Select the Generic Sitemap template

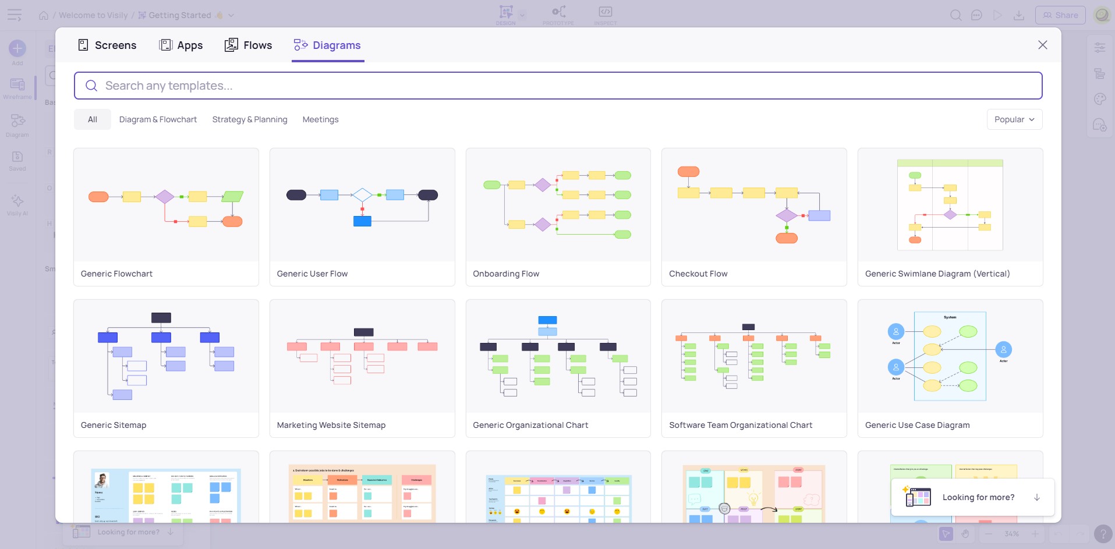click(x=166, y=368)
